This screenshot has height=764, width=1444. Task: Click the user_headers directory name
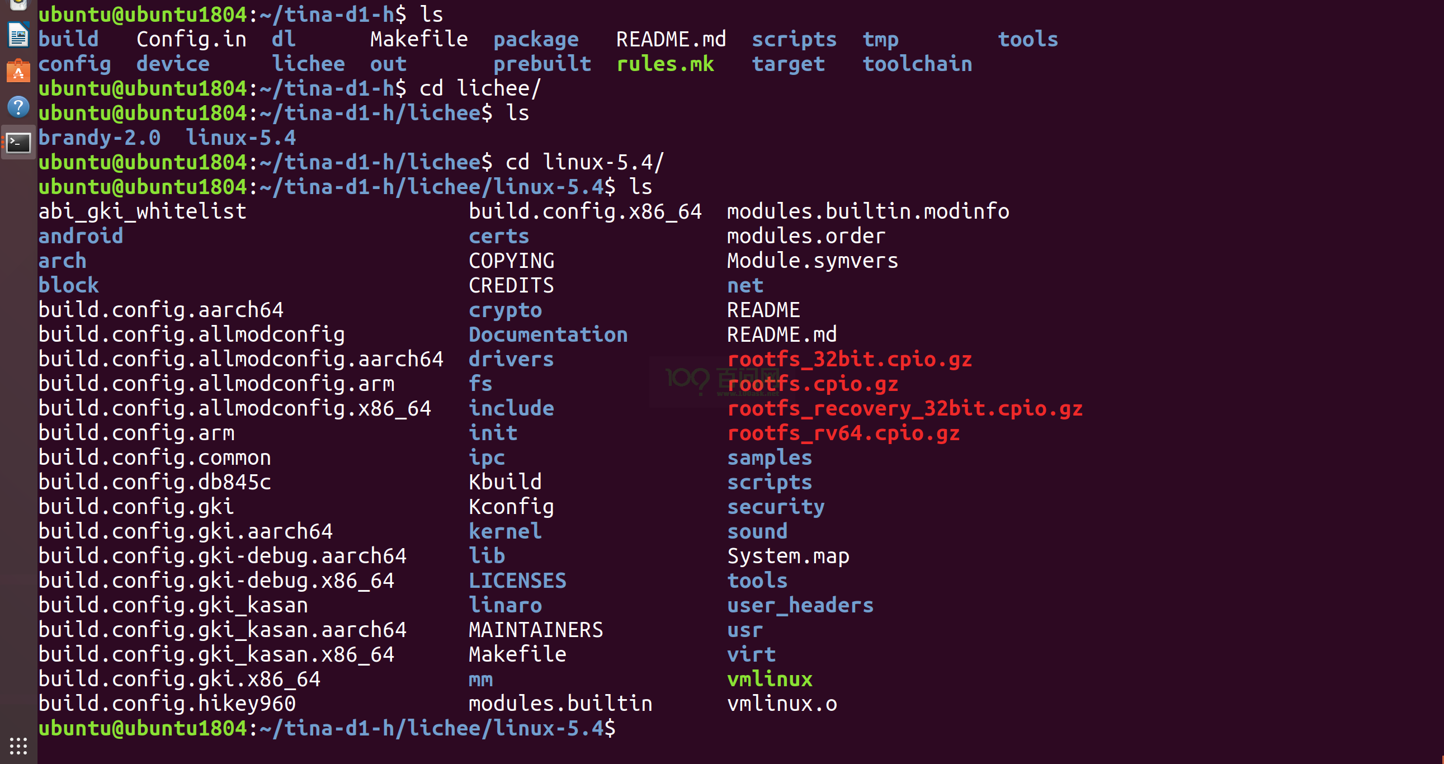tap(800, 605)
